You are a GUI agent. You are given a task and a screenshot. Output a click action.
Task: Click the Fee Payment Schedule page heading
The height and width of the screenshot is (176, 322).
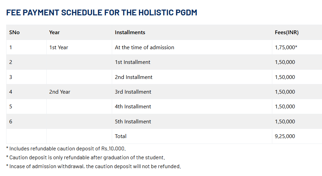[102, 13]
